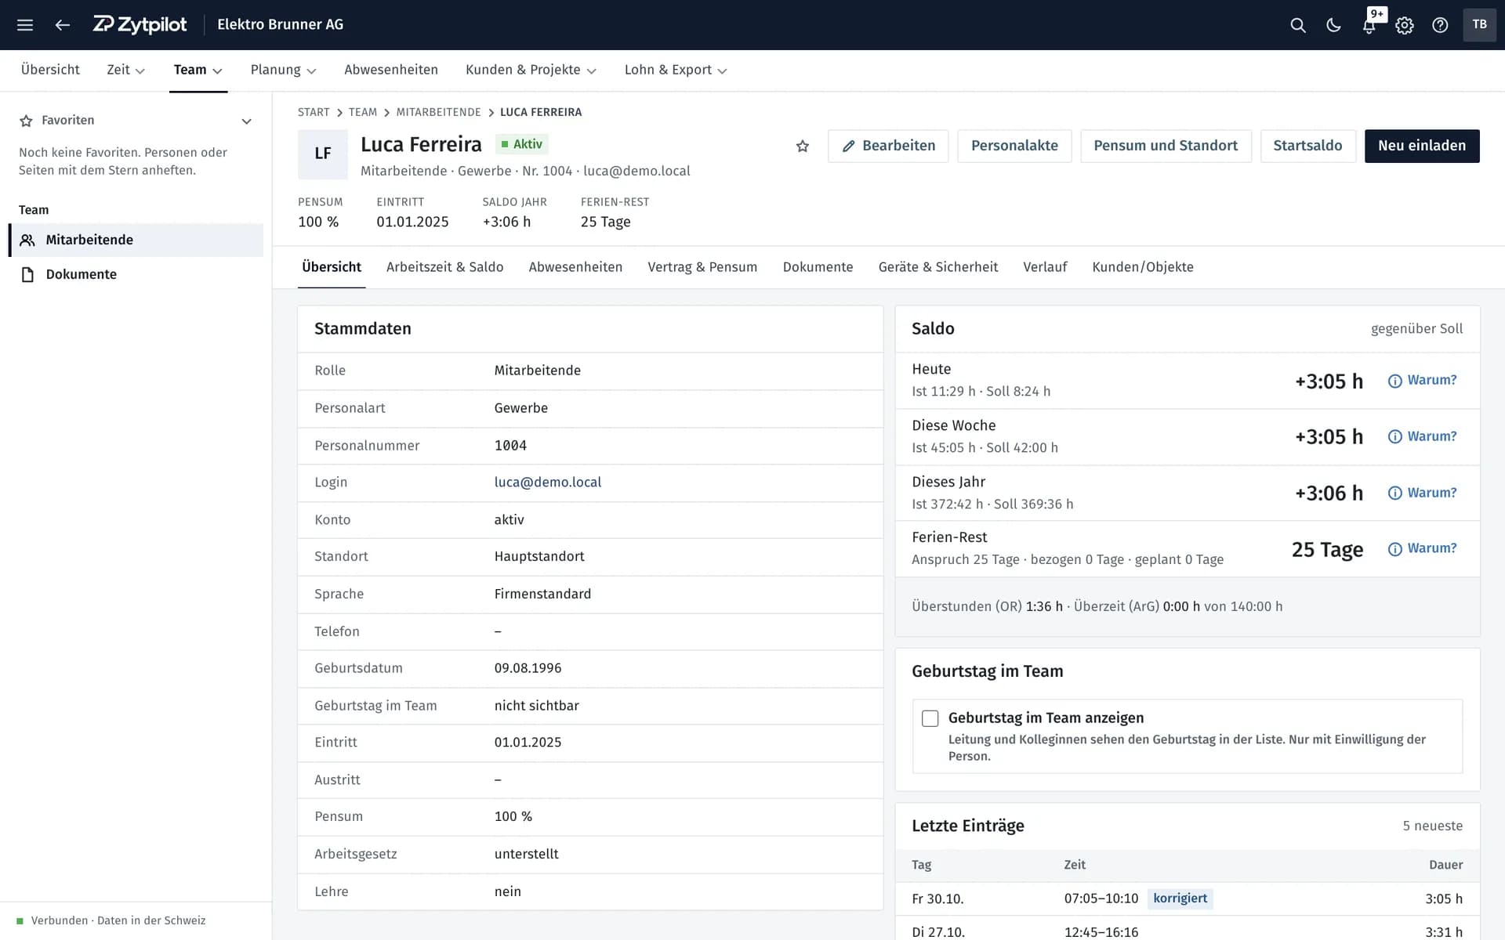This screenshot has height=940, width=1505.
Task: Click the Bearbeiten button
Action: [888, 146]
